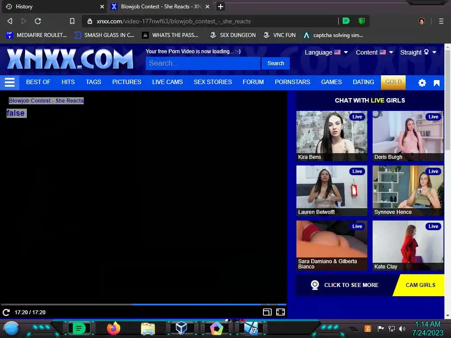Seek using the video progress bar

coord(144,305)
